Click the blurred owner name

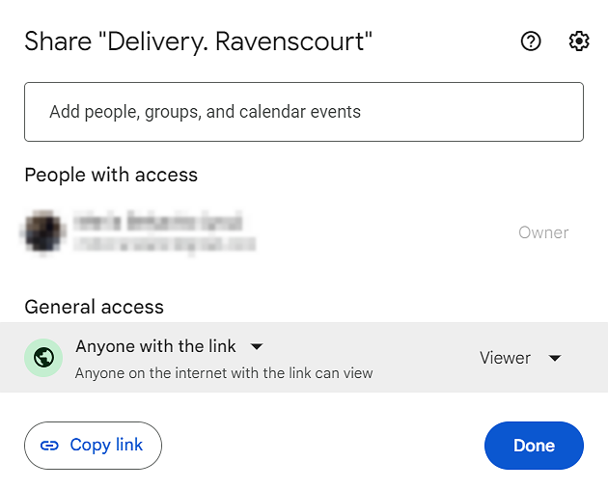[x=157, y=221]
